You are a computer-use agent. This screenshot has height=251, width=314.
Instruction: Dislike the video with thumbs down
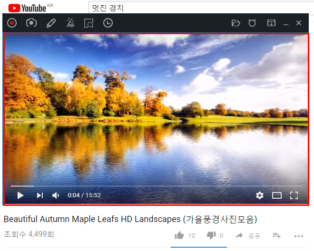click(211, 236)
